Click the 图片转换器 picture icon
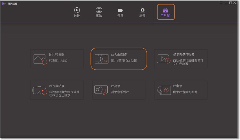The width and height of the screenshot is (240, 140). click(x=40, y=59)
